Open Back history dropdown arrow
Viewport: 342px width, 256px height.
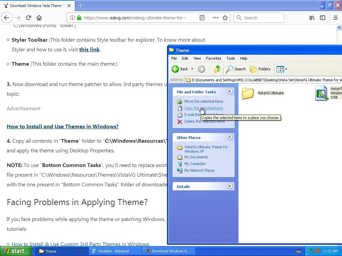click(192, 69)
